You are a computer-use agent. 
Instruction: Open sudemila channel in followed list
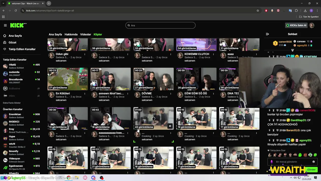[x=21, y=73]
